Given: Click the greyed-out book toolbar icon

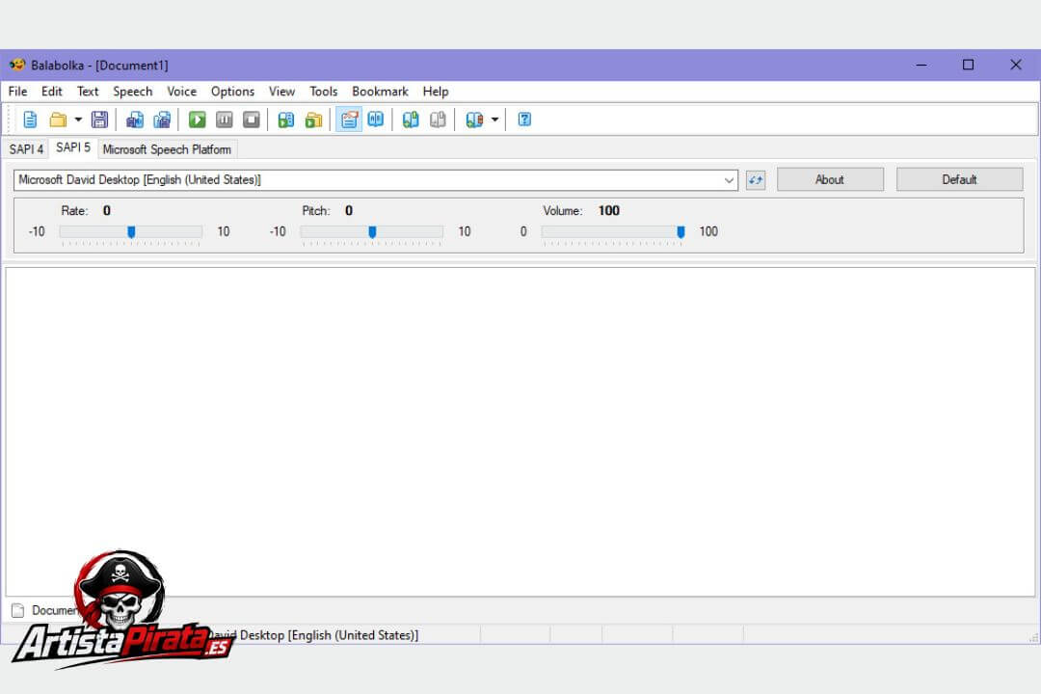Looking at the screenshot, I should (x=439, y=120).
